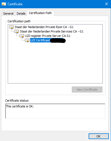Click the UZI-register Private Server CA icon
The width and height of the screenshot is (111, 141).
[x=22, y=36]
